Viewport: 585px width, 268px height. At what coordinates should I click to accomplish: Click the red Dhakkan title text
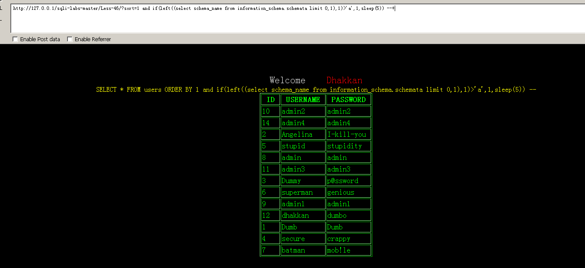344,80
